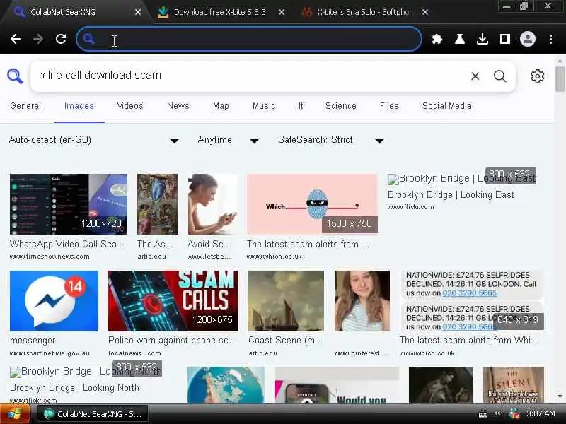
Task: Click the address bar search icon
Action: pos(89,39)
